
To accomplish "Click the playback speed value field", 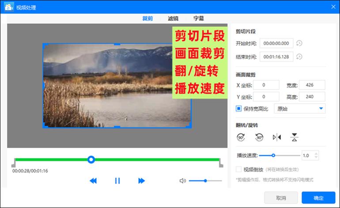I will pyautogui.click(x=308, y=155).
